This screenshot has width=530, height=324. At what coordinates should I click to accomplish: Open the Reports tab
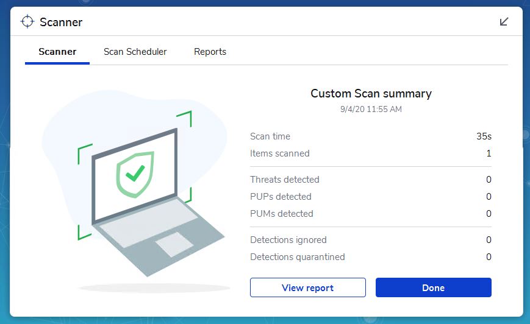click(210, 52)
